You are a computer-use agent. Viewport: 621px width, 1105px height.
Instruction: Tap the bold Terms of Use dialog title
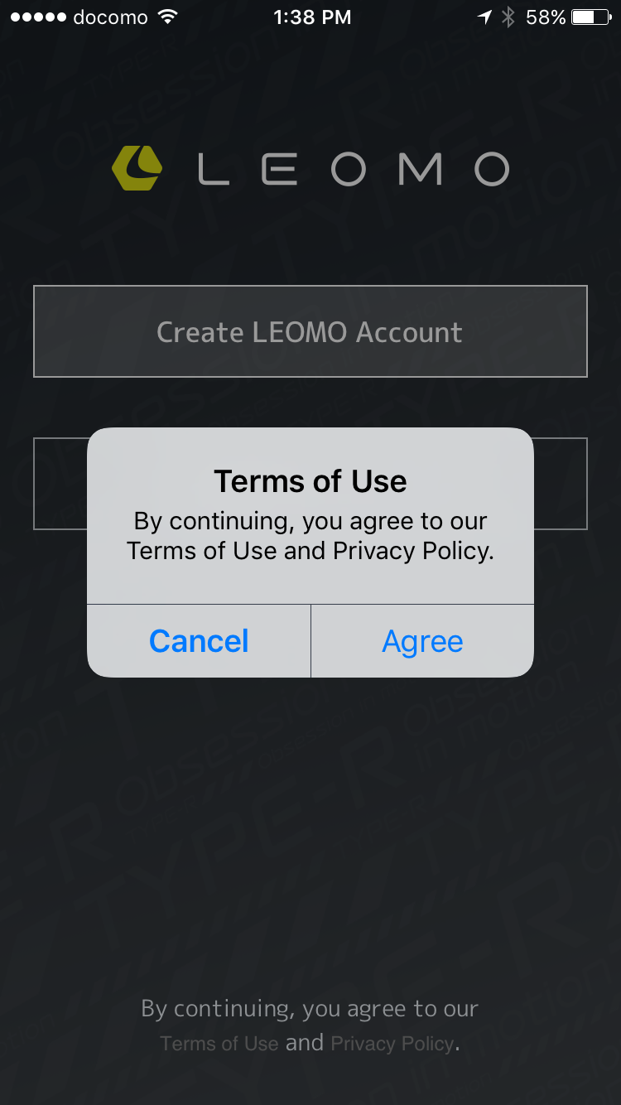pyautogui.click(x=310, y=481)
